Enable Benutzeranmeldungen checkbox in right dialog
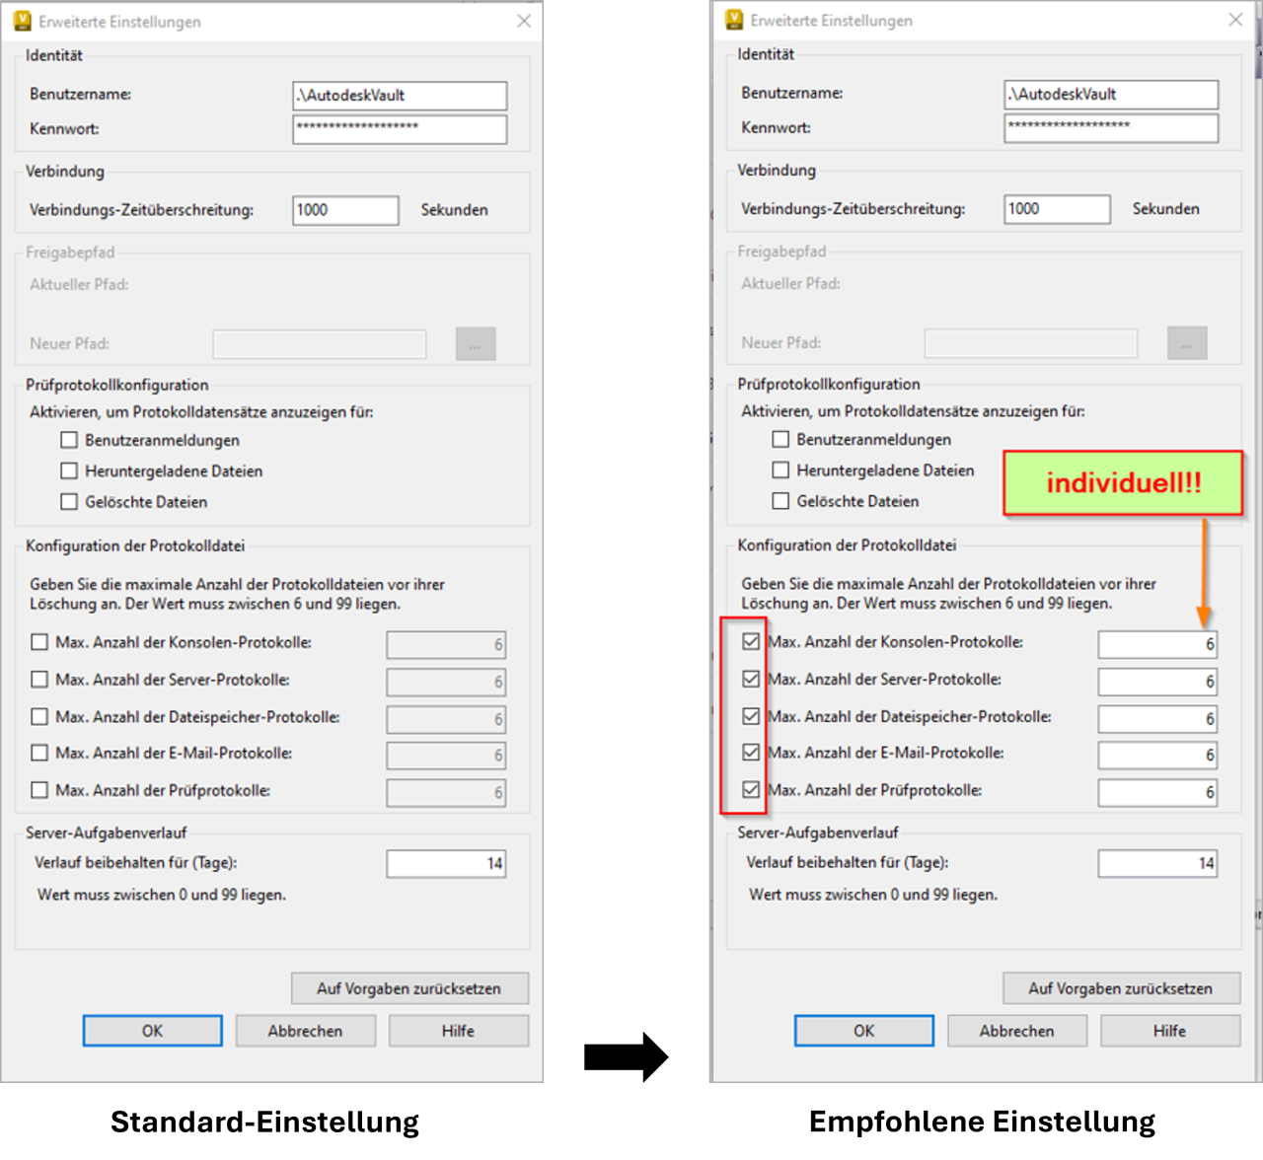The image size is (1263, 1160). (x=780, y=439)
